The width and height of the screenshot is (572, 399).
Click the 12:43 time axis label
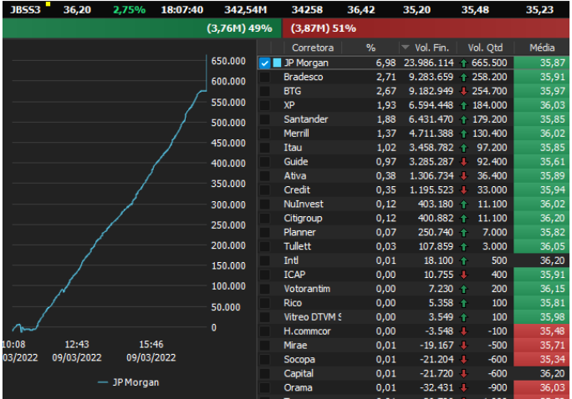tap(77, 345)
